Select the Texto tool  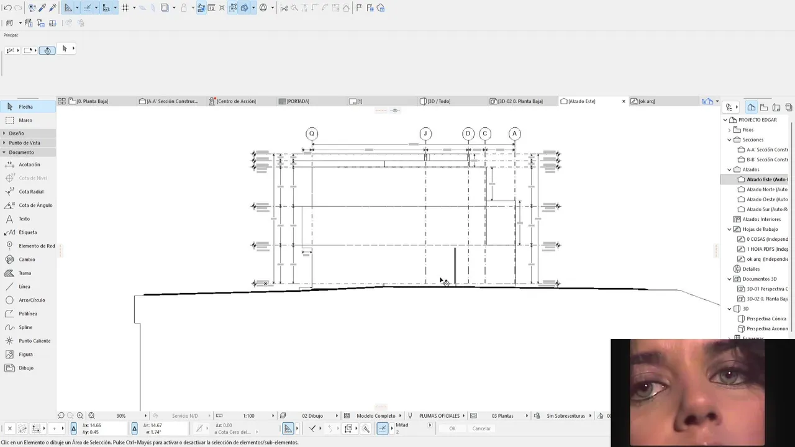[x=28, y=219]
